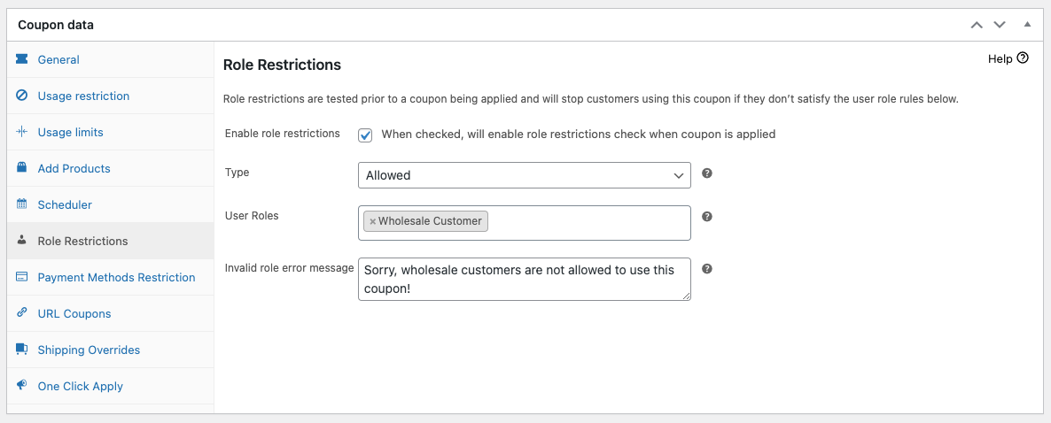1051x423 pixels.
Task: Click help tooltip beside Invalid role error message
Action: click(706, 268)
